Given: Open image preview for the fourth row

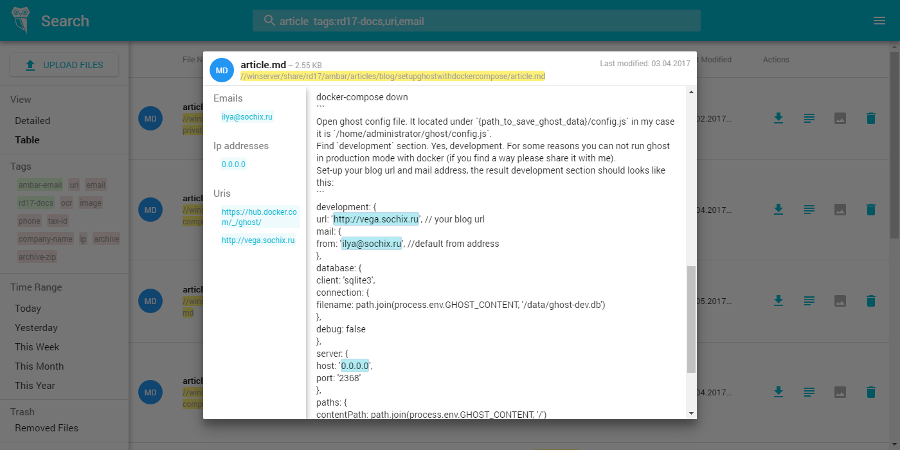Looking at the screenshot, I should coord(840,392).
